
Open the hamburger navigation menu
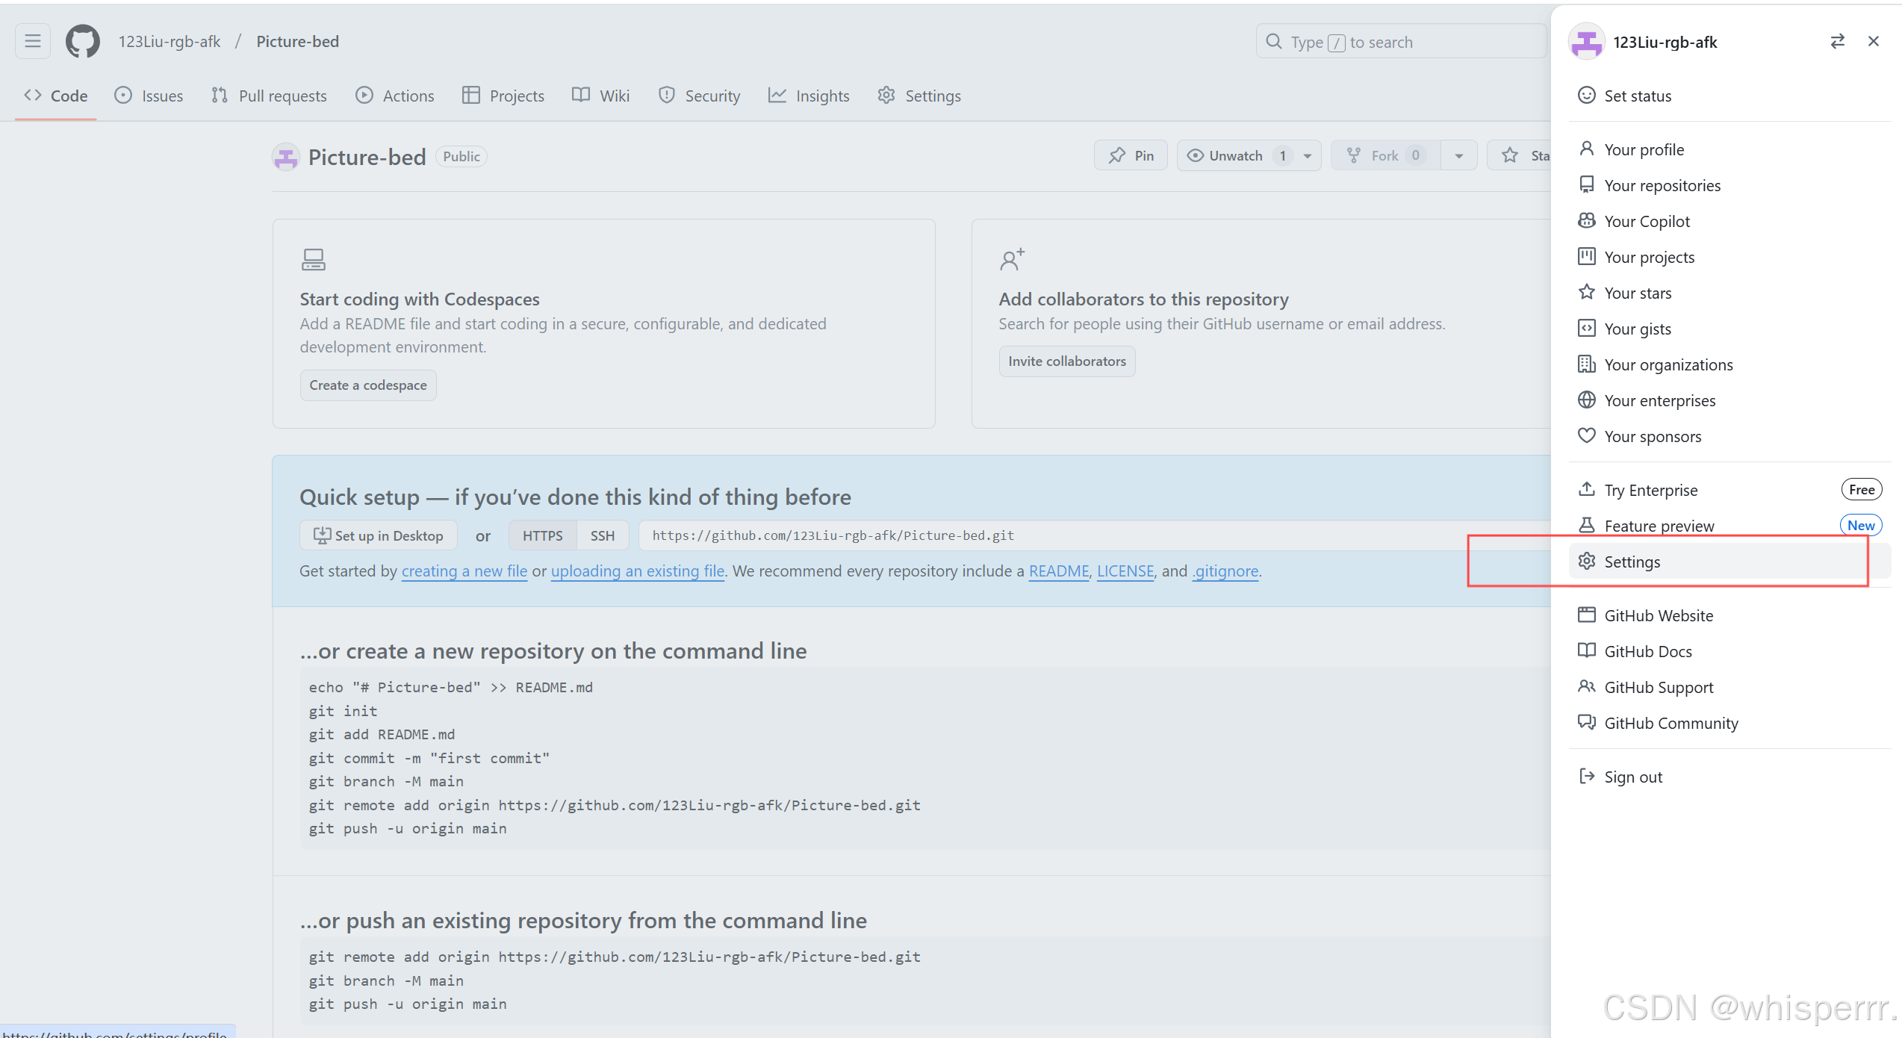click(33, 41)
